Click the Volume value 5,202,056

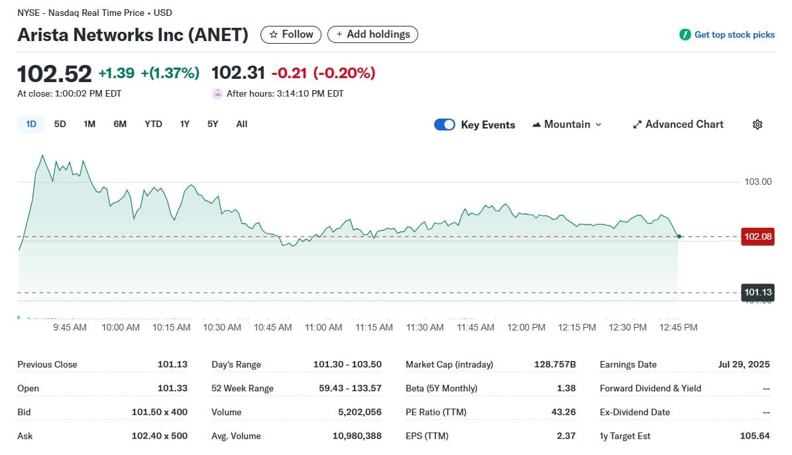pyautogui.click(x=360, y=412)
